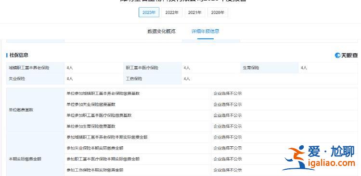Click 单位参加城镇职工基本养老保险缴费基数 row label
The width and height of the screenshot is (361, 176).
[103, 94]
